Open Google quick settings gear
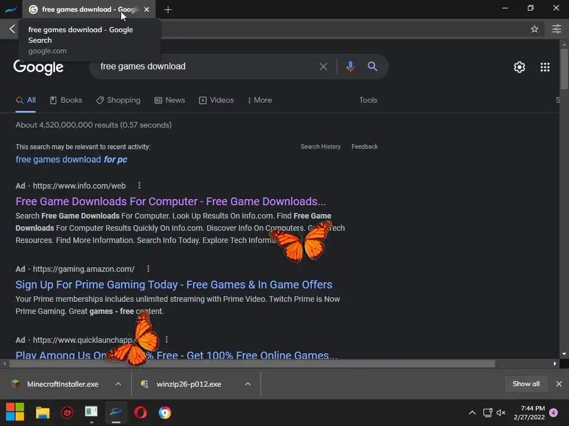 [x=520, y=67]
